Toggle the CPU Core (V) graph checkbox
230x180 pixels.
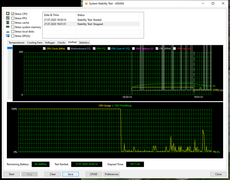174,48
